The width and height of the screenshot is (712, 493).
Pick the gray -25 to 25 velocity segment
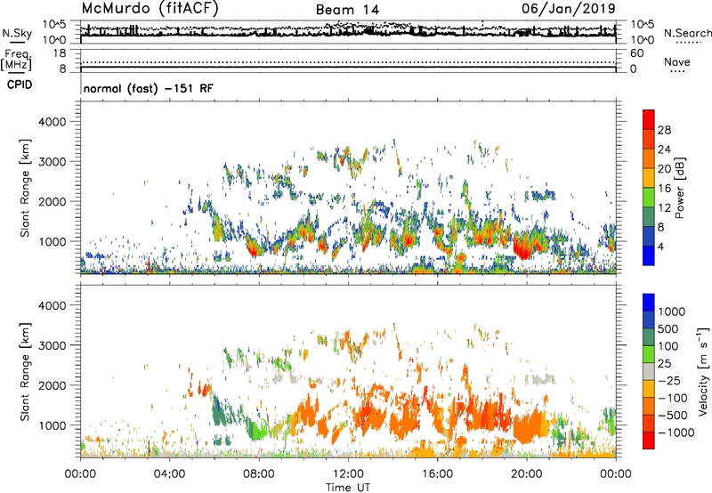click(649, 372)
